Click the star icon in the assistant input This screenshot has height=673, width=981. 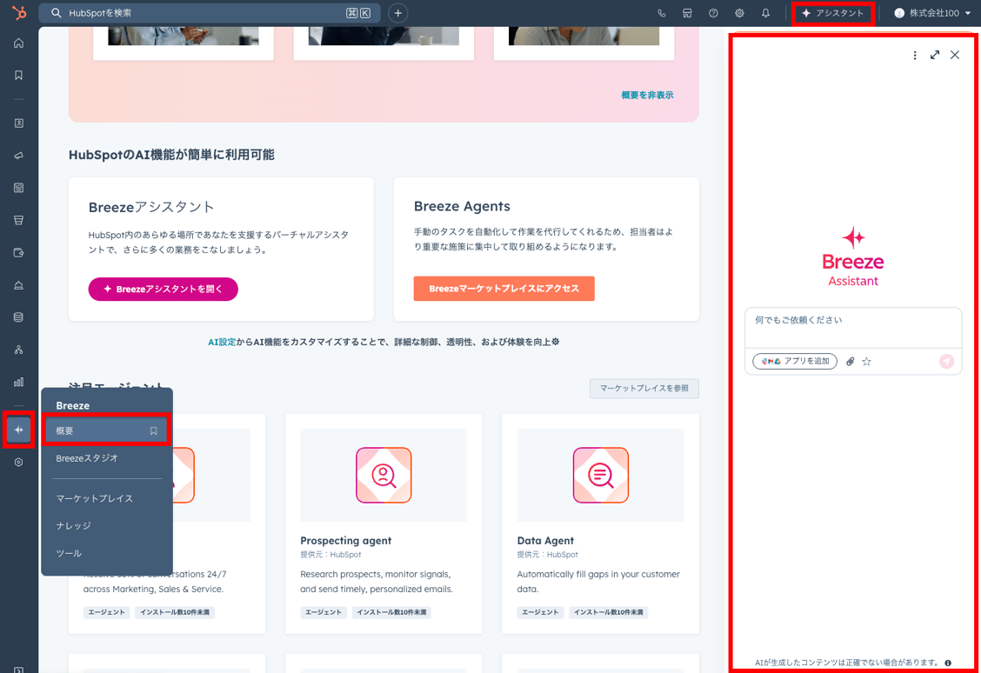tap(865, 361)
